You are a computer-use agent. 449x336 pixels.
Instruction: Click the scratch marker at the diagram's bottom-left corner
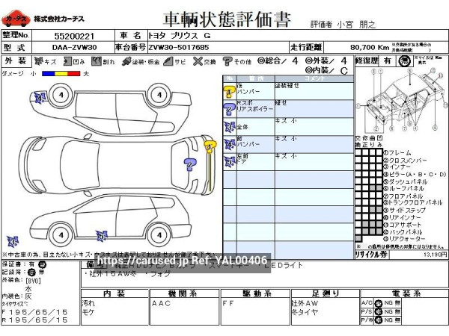pos(13,240)
